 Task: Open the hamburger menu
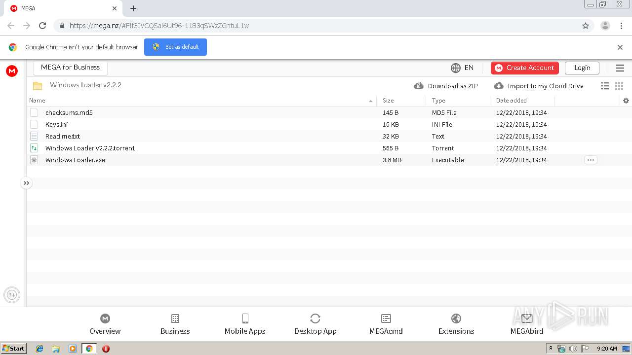point(620,68)
